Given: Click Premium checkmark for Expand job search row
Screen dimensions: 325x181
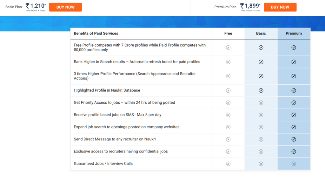Looking at the screenshot, I should pos(294,127).
